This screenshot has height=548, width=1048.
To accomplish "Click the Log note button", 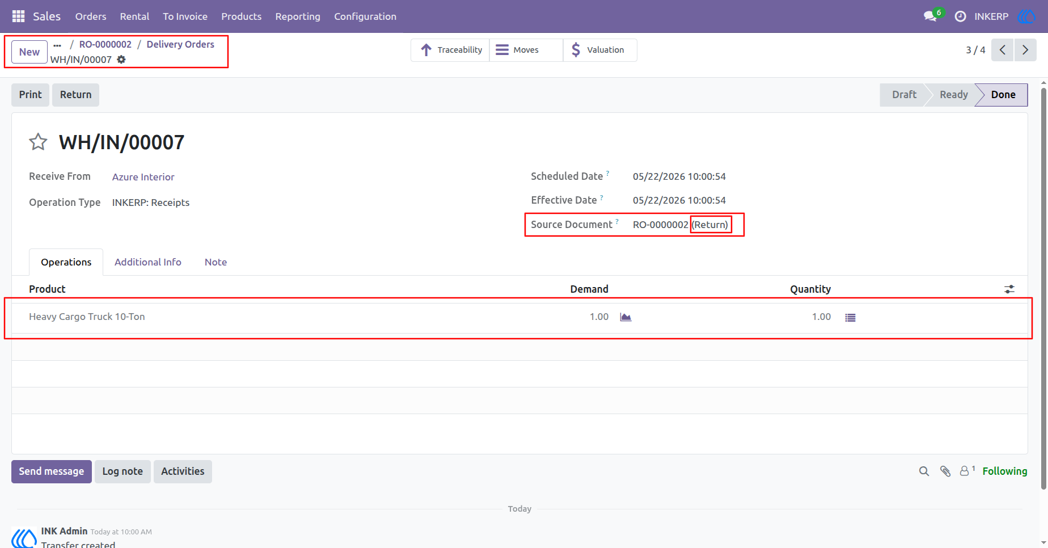I will click(122, 471).
